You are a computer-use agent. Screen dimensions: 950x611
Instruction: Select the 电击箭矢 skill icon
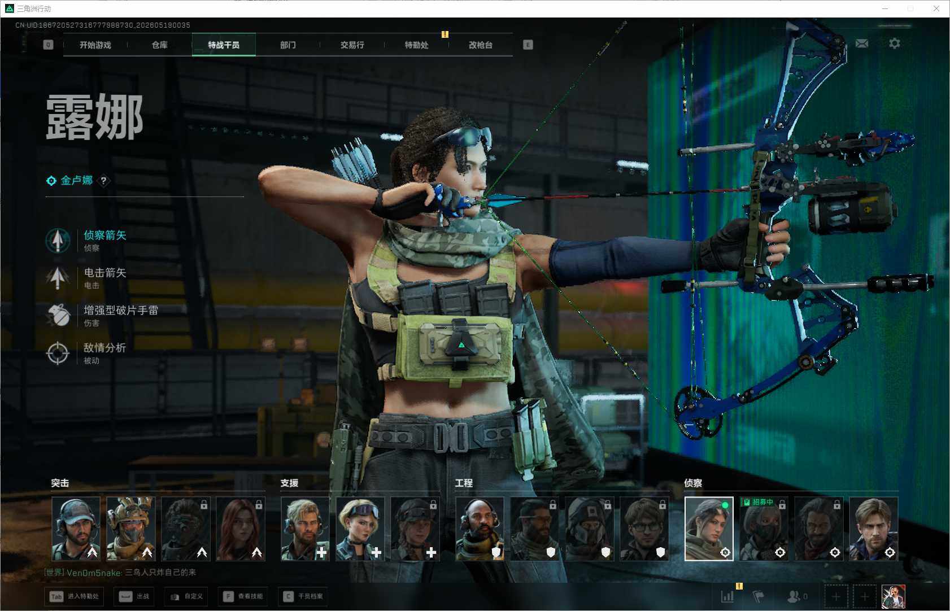pyautogui.click(x=58, y=278)
